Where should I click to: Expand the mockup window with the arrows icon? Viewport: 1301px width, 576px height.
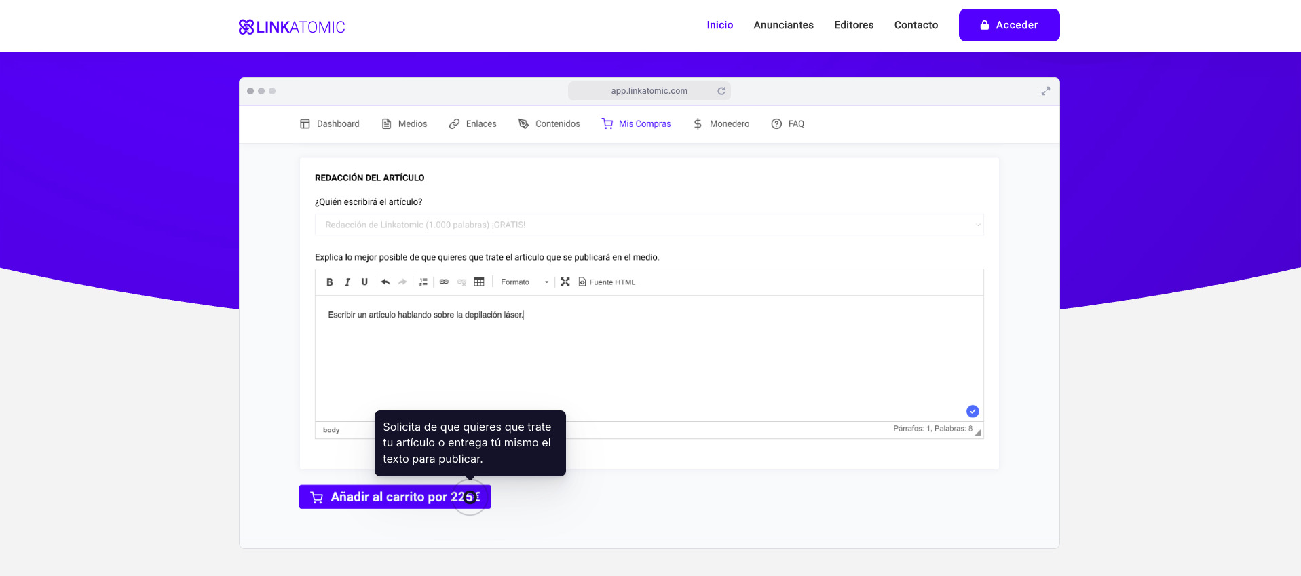tap(1046, 91)
